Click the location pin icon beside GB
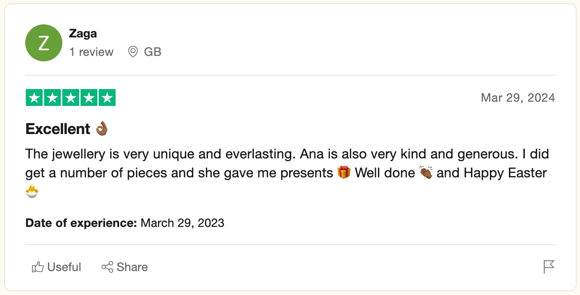This screenshot has width=580, height=295. [133, 52]
